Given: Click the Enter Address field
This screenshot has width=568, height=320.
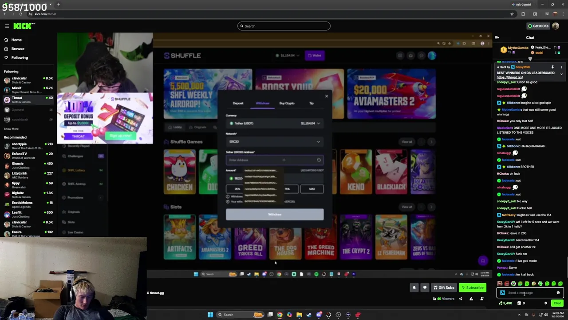Looking at the screenshot, I should (x=275, y=160).
